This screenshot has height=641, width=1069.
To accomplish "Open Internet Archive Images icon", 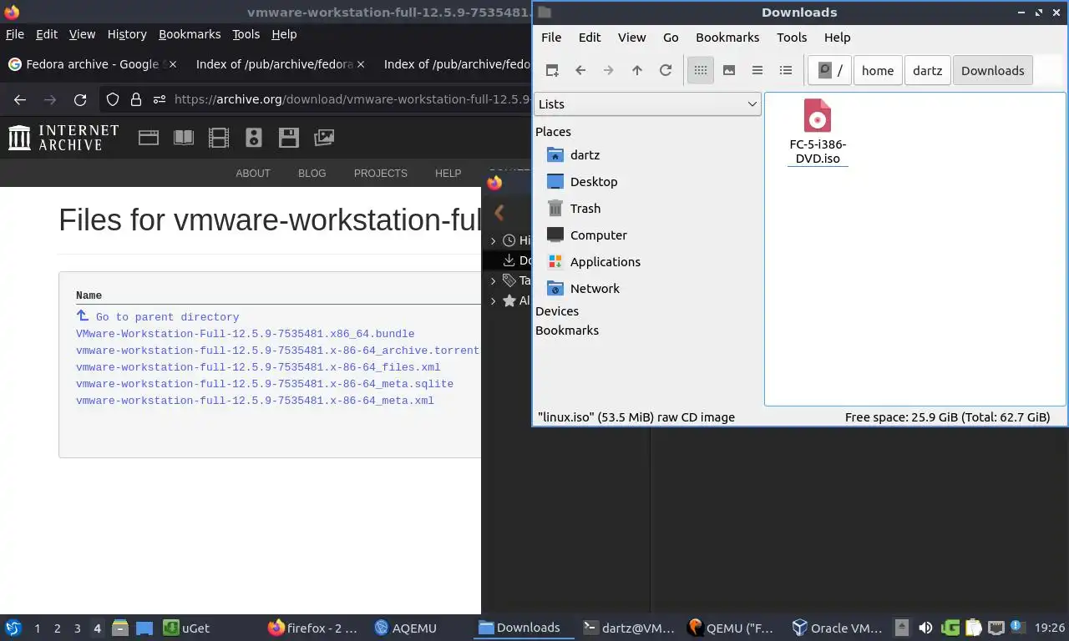I will [324, 138].
